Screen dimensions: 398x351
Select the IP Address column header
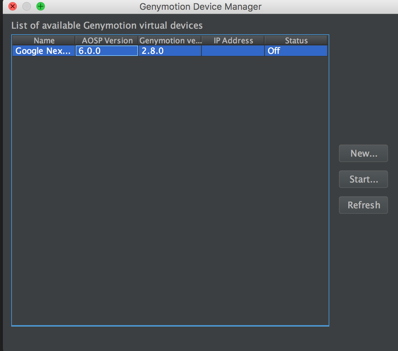(x=233, y=41)
